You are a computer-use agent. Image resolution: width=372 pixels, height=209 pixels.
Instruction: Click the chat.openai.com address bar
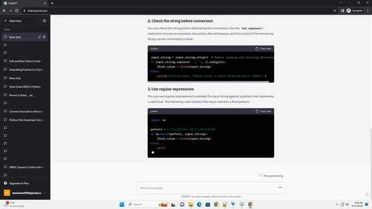(x=176, y=10)
